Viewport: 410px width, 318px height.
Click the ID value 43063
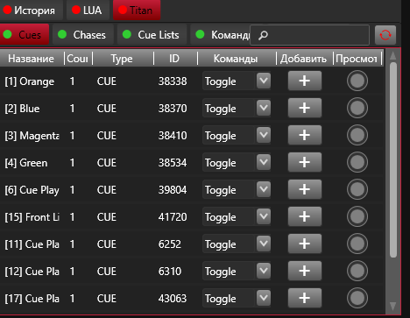[x=173, y=299]
